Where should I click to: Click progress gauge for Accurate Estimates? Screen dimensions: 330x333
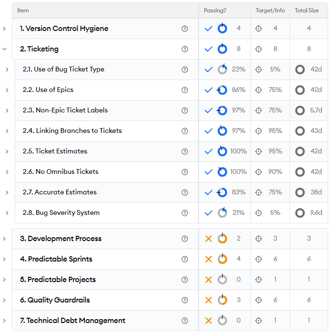point(222,192)
